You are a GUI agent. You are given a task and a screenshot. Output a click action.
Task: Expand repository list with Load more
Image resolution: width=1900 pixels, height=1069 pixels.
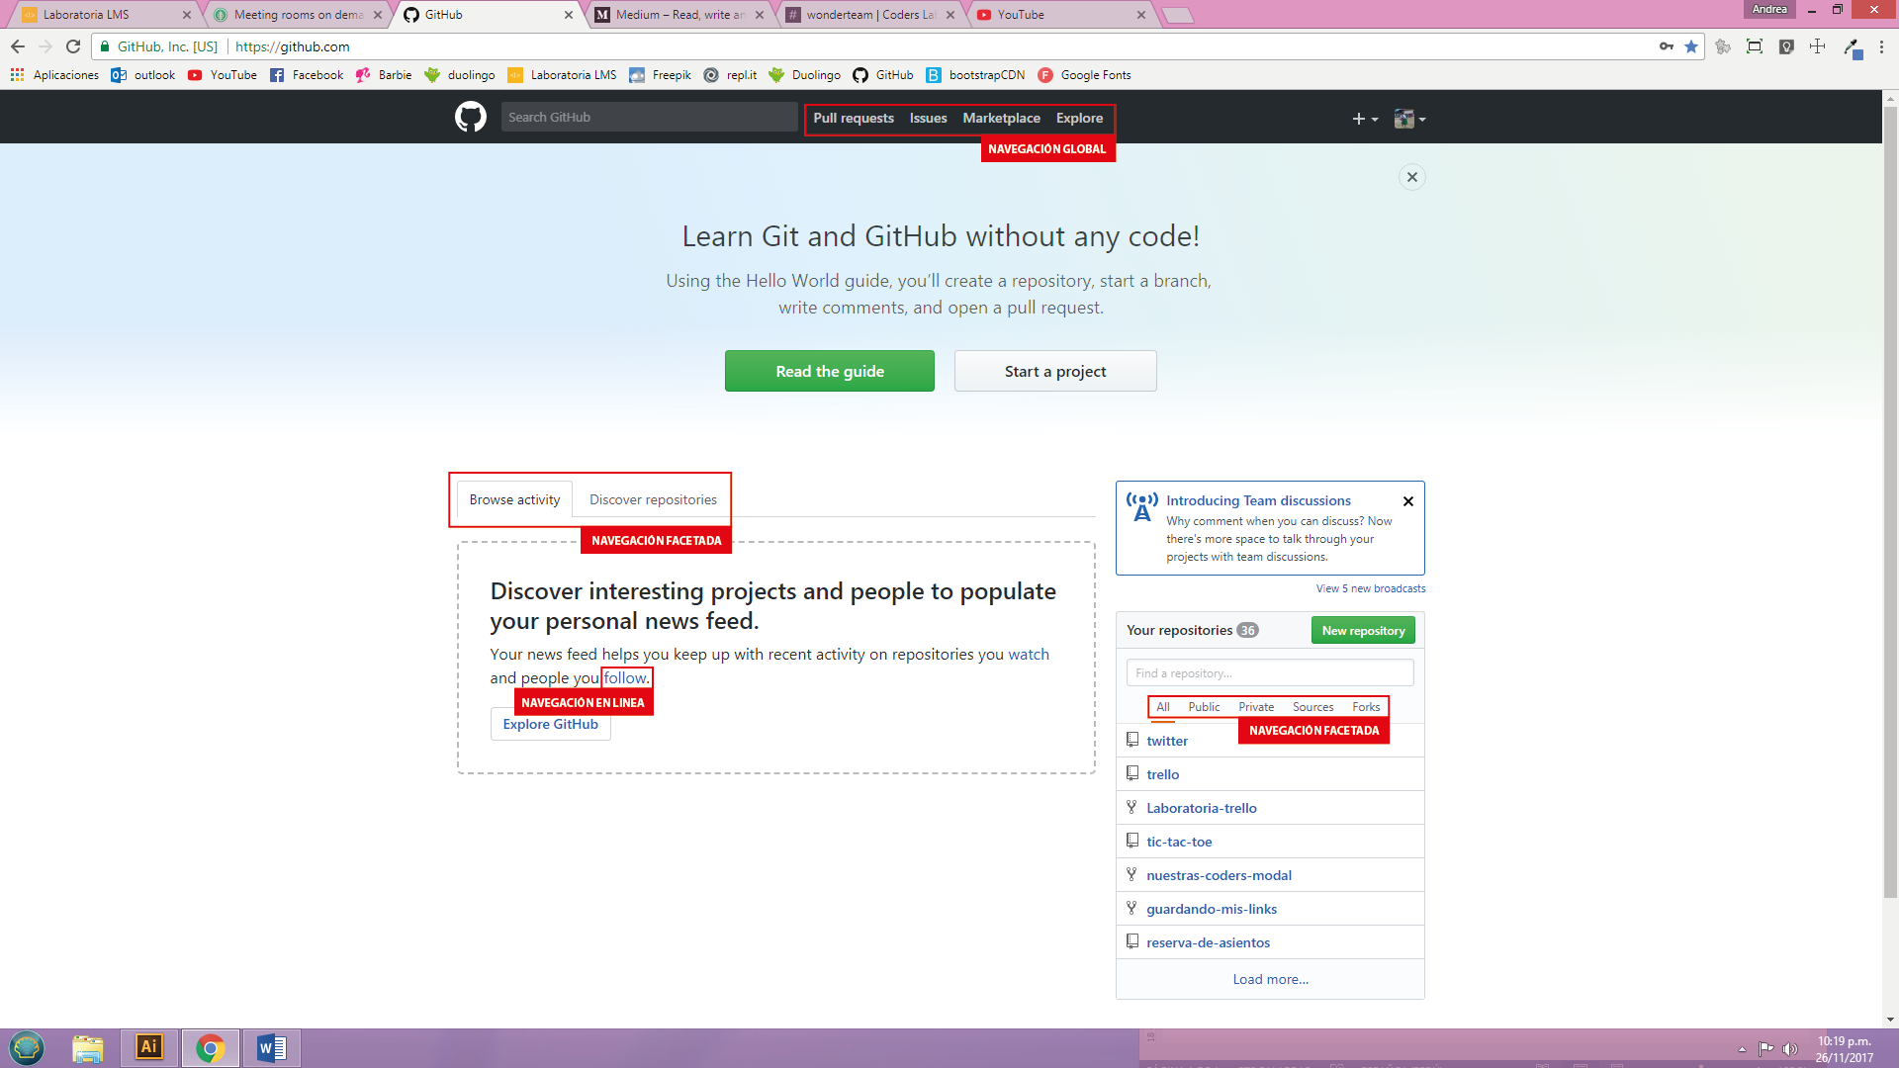(x=1270, y=979)
